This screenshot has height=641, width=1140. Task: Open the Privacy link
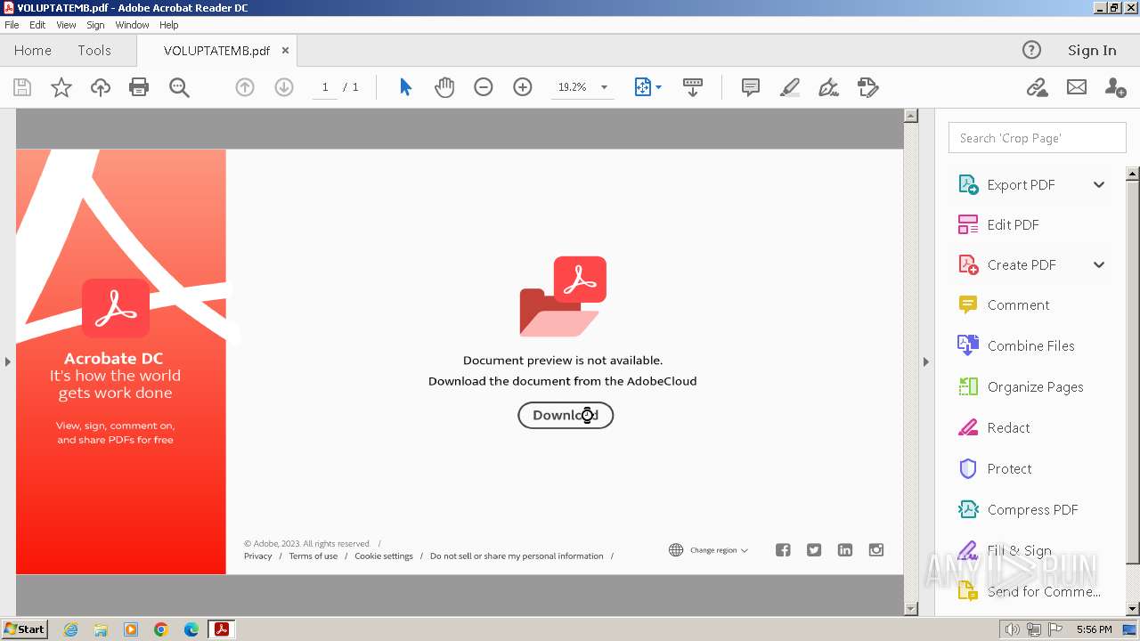258,556
